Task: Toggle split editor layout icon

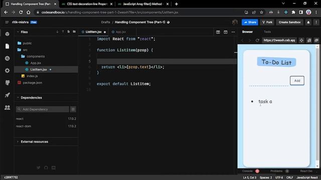Action: [x=218, y=32]
